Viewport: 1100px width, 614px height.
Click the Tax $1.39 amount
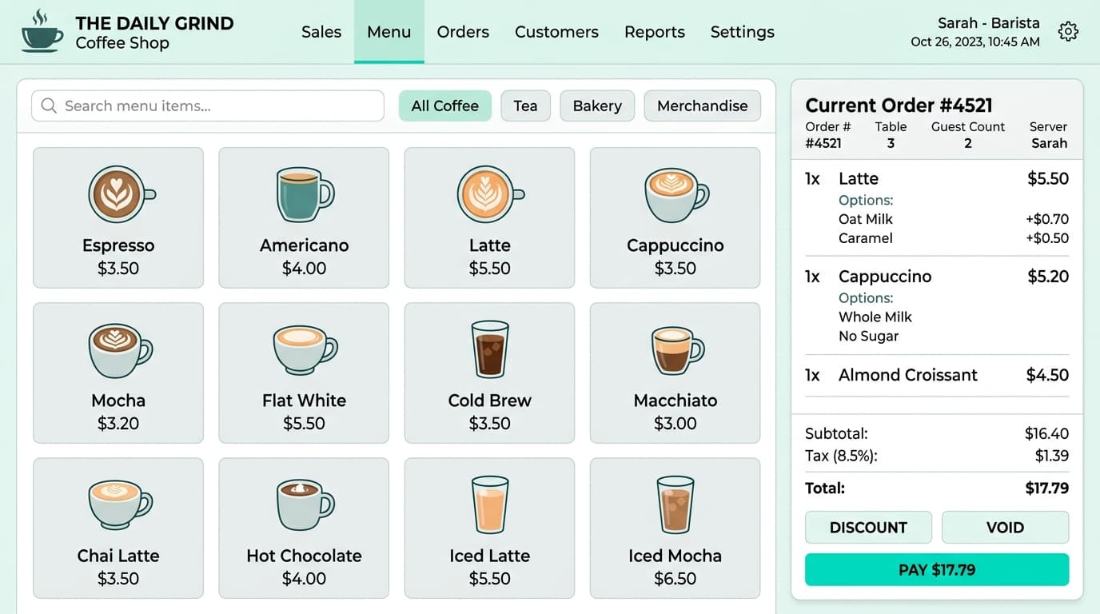1052,457
